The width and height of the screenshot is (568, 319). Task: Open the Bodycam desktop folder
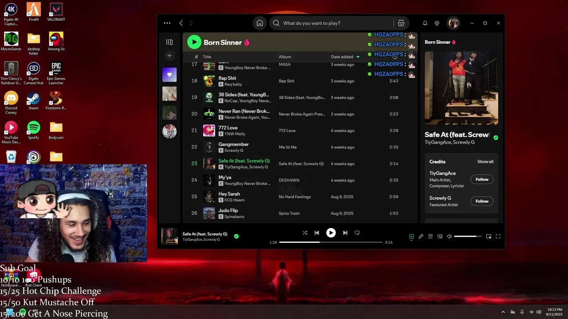[x=56, y=130]
